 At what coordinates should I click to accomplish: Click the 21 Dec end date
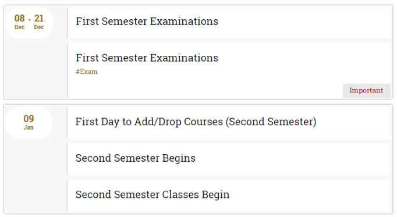click(x=39, y=22)
